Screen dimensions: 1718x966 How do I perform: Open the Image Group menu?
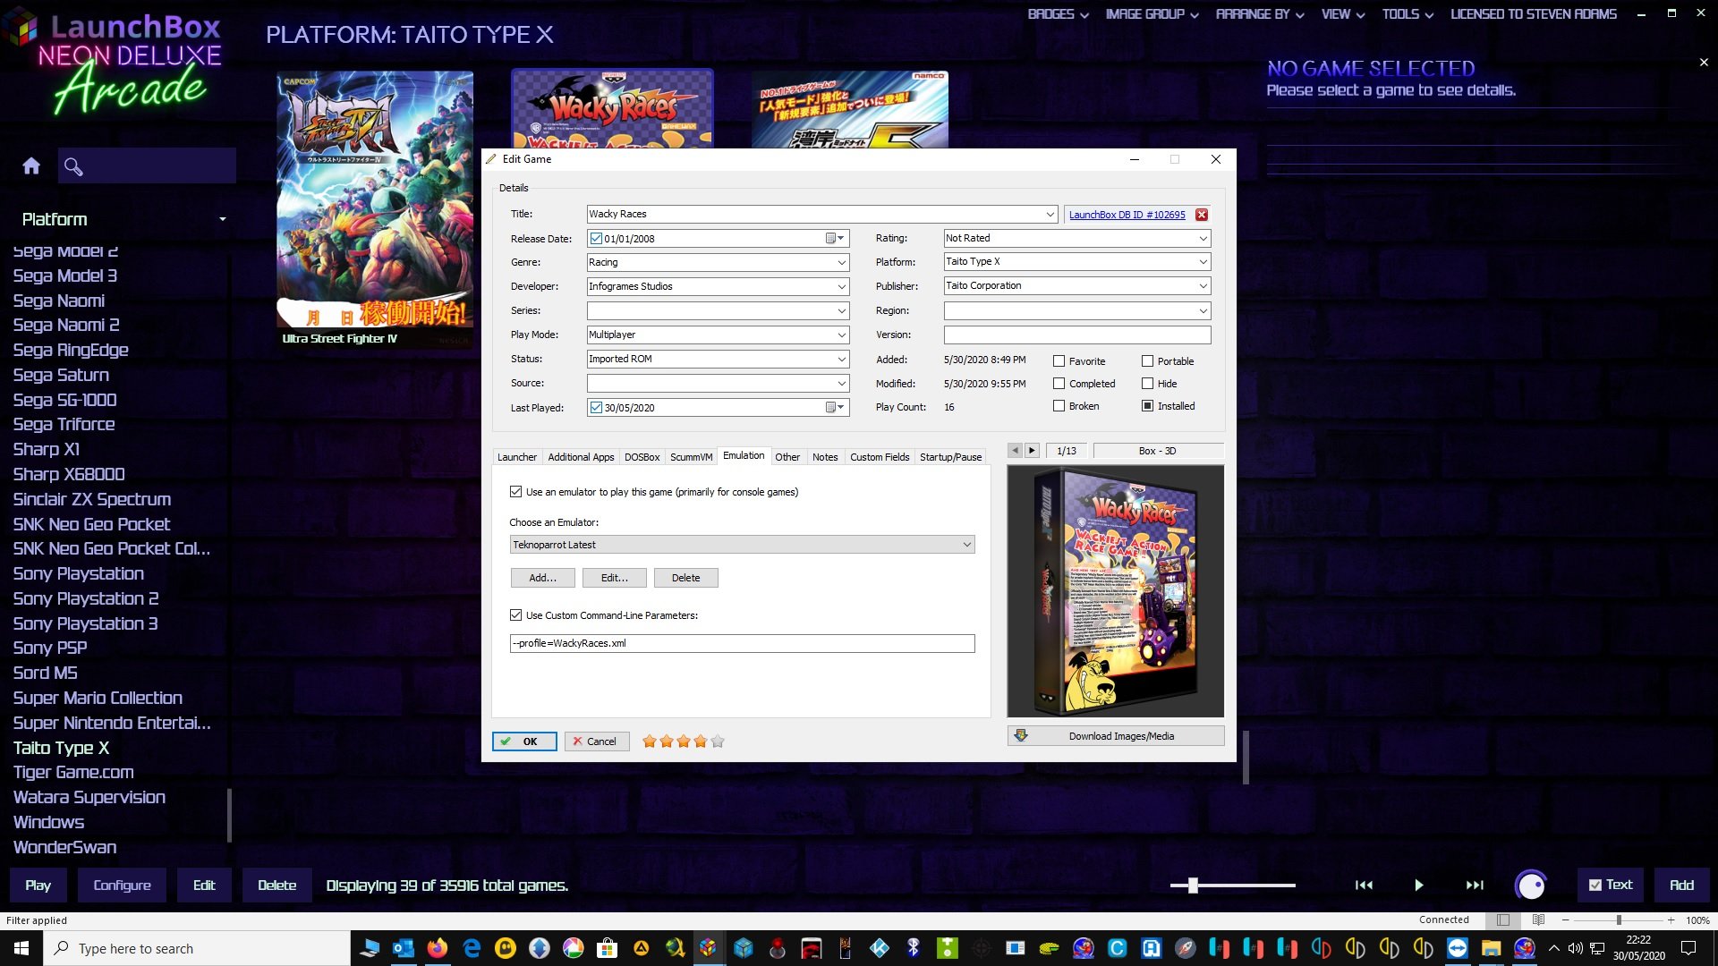[1152, 14]
